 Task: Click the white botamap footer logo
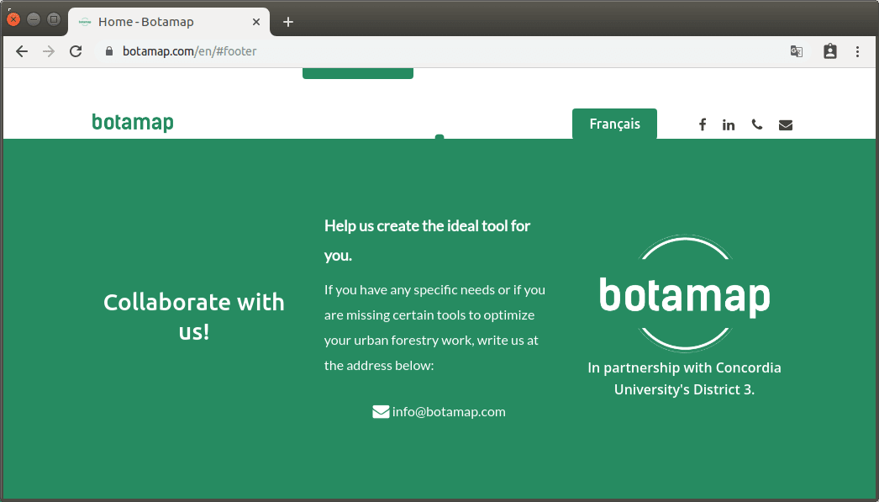(x=685, y=293)
